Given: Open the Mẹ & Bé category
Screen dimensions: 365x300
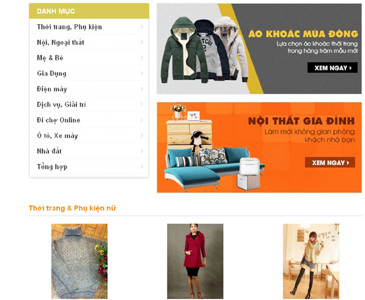Looking at the screenshot, I should [89, 58].
